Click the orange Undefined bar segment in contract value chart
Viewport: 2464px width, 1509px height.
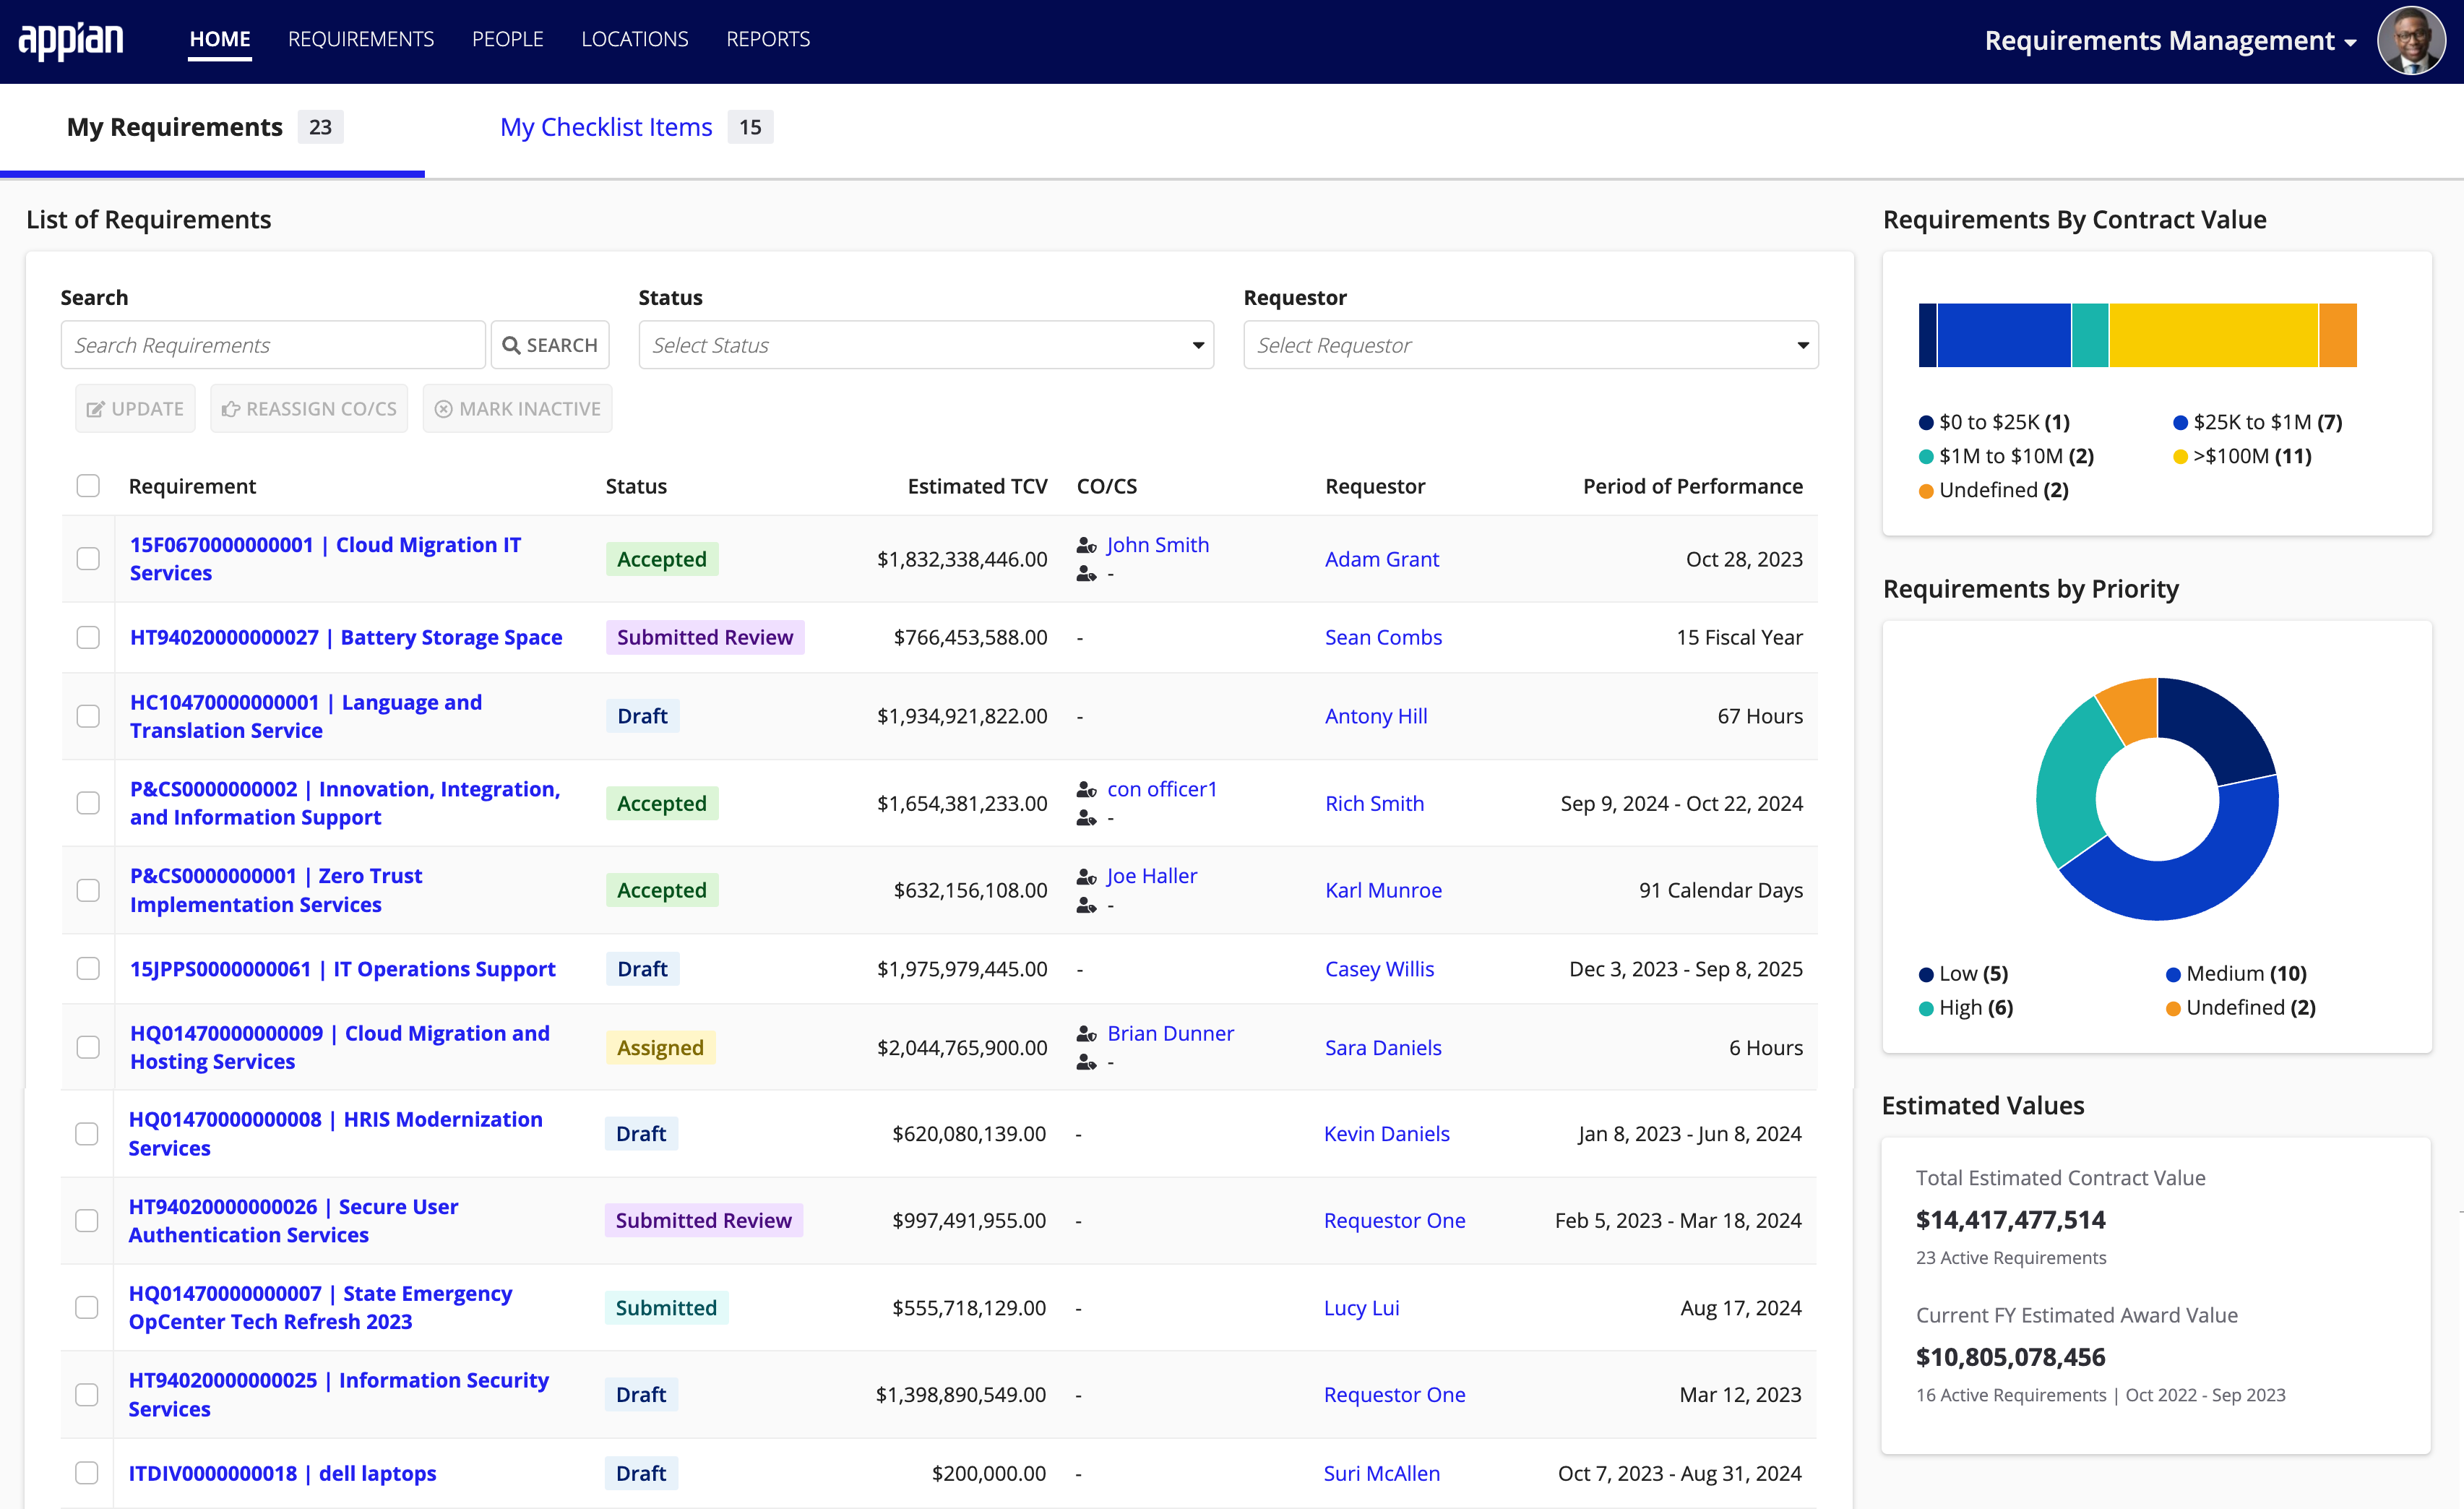click(x=2338, y=335)
